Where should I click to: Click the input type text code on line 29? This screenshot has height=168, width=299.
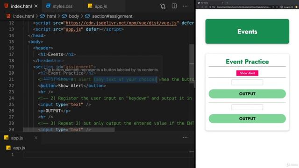[x=64, y=130]
